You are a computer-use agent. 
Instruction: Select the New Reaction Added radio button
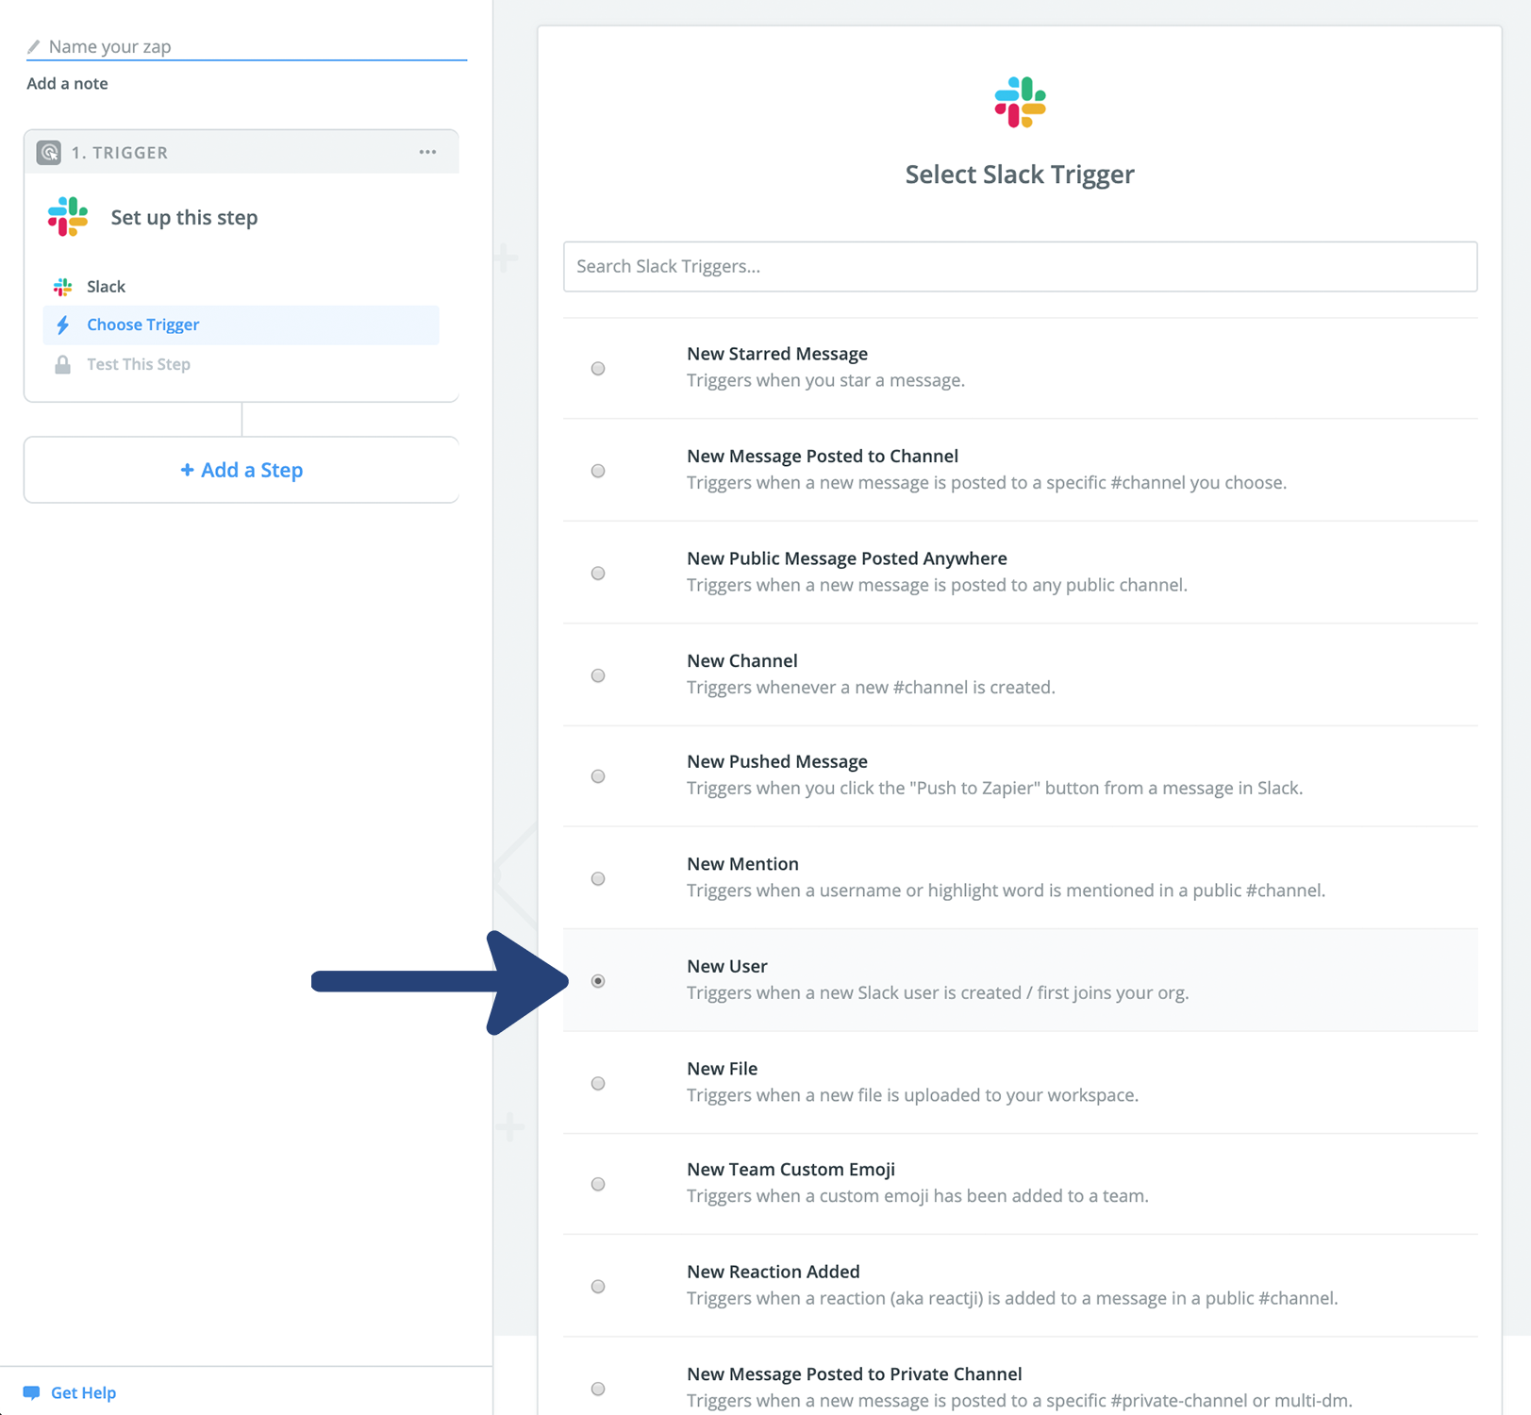click(598, 1287)
